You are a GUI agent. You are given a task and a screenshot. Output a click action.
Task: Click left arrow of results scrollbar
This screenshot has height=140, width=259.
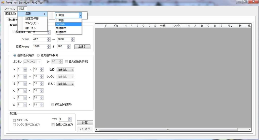point(97,129)
